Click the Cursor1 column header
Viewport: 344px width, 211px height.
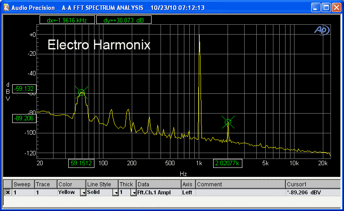click(x=313, y=184)
